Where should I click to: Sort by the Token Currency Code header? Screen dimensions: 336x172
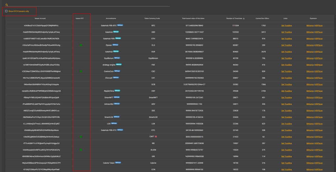[152, 18]
